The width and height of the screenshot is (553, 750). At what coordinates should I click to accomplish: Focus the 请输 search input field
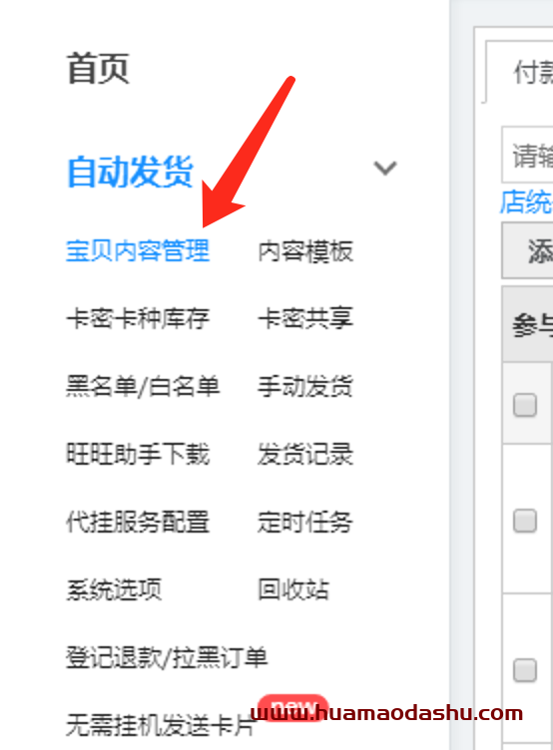(x=527, y=155)
